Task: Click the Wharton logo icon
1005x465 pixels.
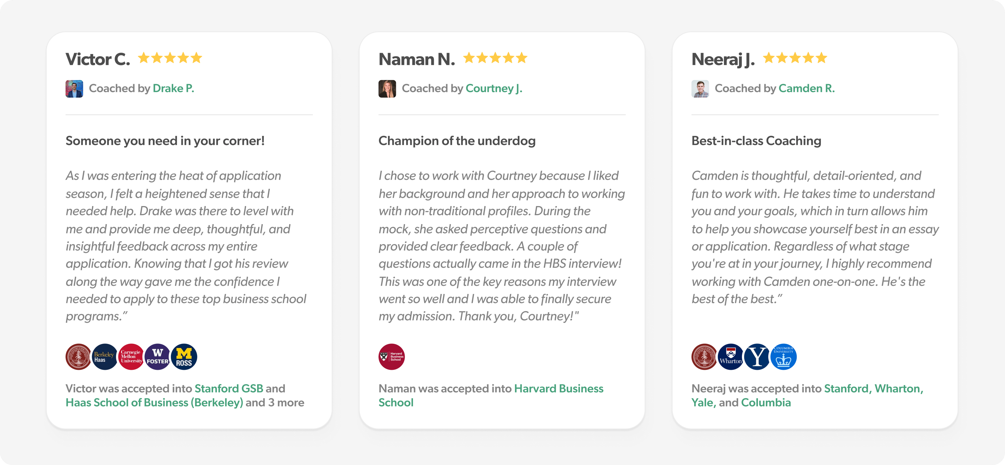Action: [x=731, y=356]
